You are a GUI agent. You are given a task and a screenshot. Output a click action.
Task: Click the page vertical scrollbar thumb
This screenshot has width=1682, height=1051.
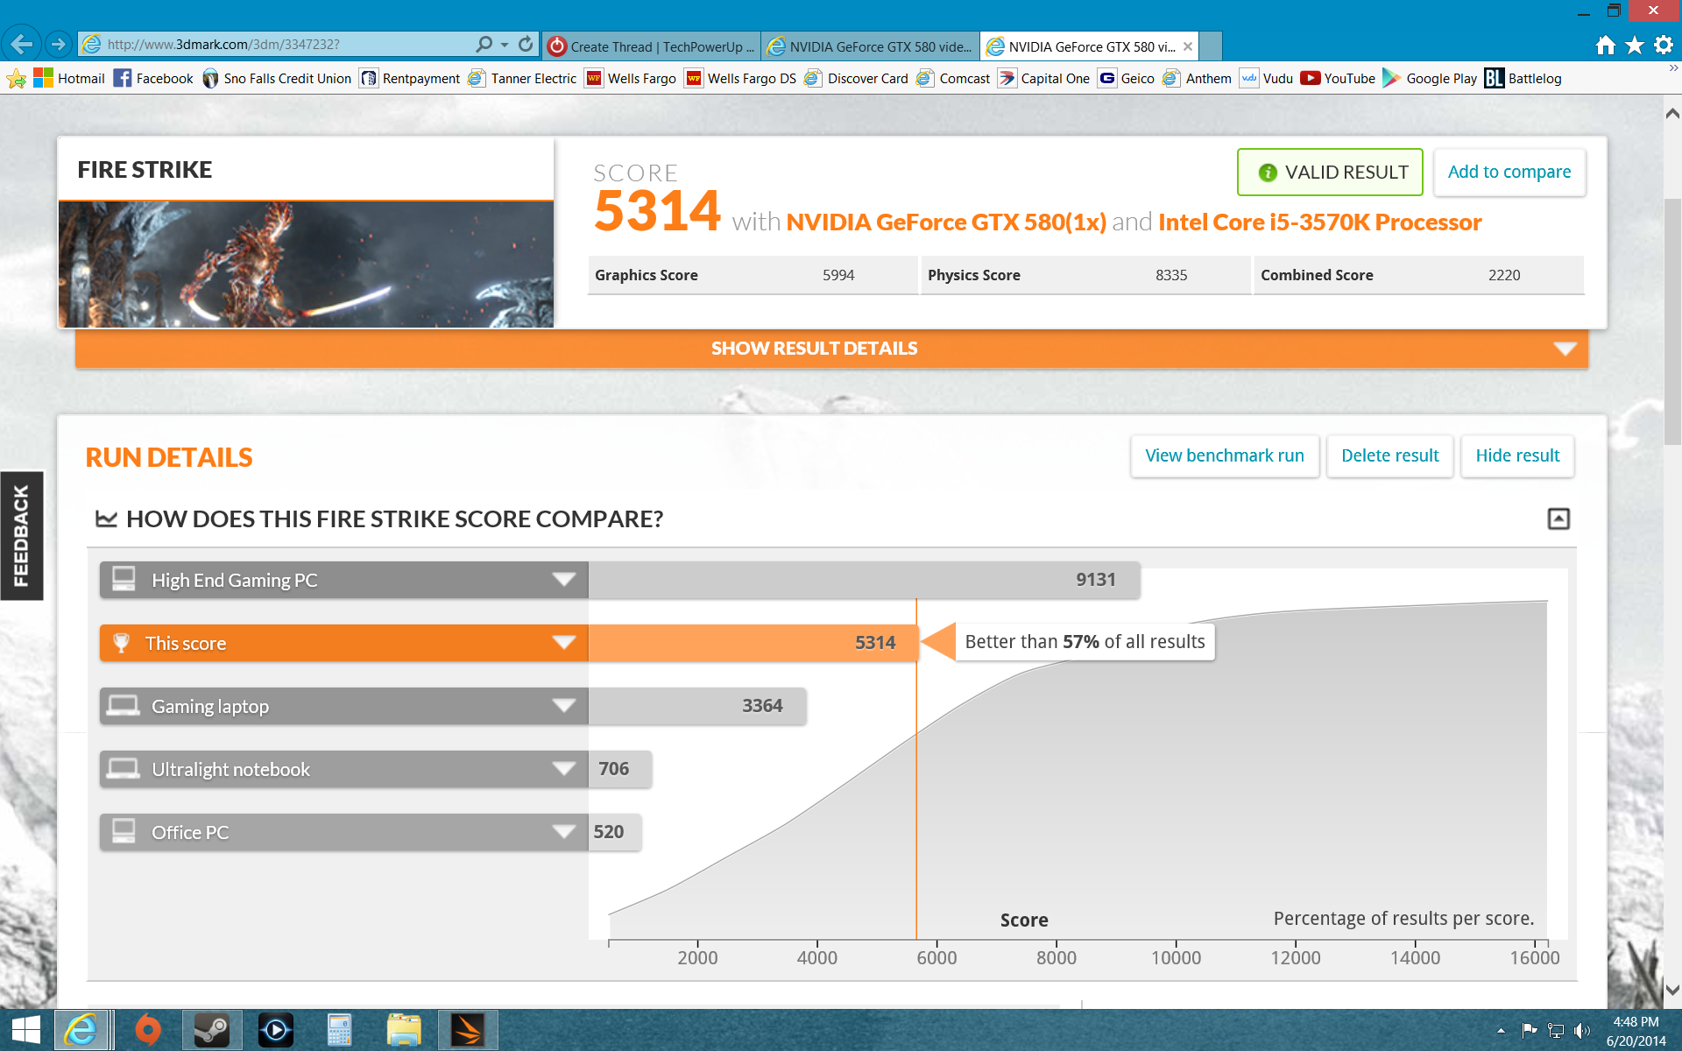pos(1672,322)
